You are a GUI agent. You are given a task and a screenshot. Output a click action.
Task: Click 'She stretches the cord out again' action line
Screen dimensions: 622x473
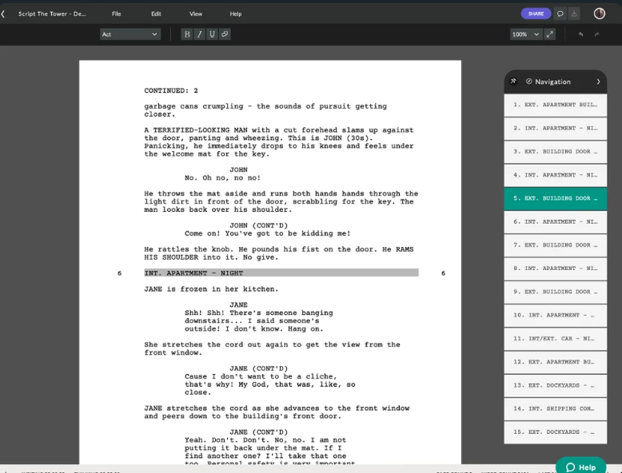pos(272,348)
